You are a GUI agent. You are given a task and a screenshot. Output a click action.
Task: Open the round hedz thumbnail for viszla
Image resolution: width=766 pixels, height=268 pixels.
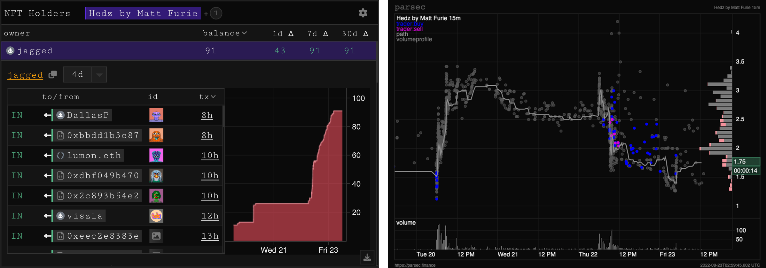tap(156, 216)
